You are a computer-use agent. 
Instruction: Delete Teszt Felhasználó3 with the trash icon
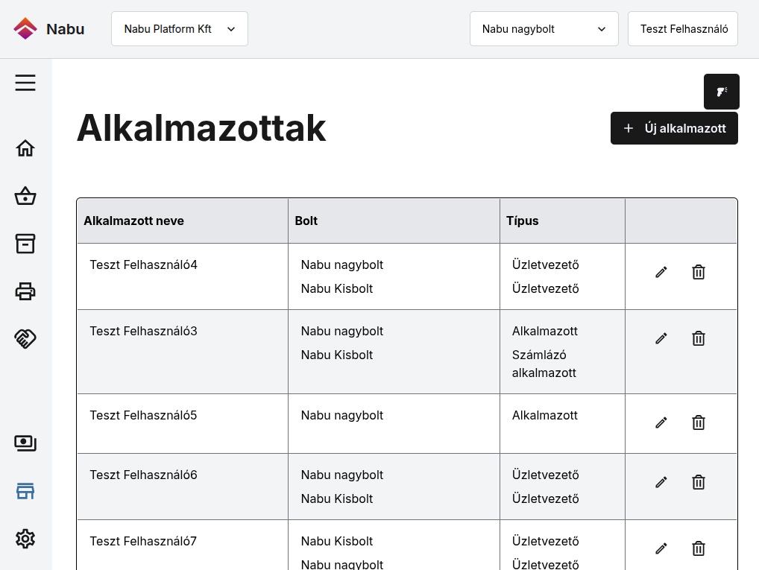(x=699, y=339)
